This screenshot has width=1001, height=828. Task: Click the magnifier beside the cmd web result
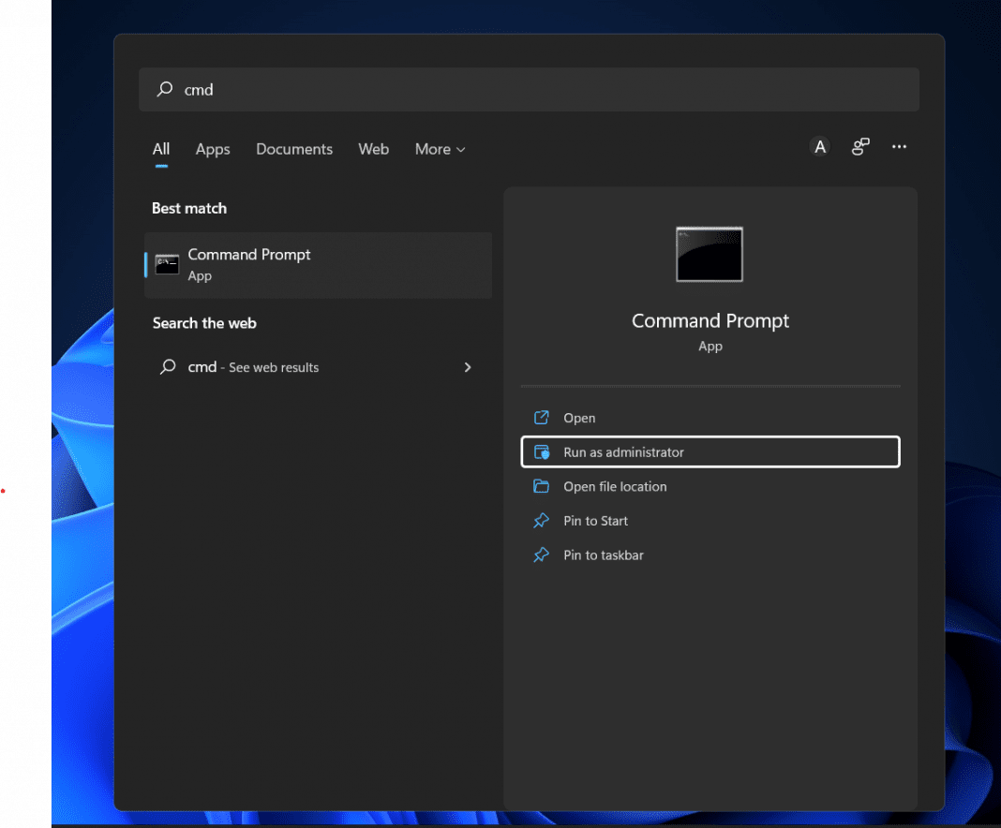[169, 367]
